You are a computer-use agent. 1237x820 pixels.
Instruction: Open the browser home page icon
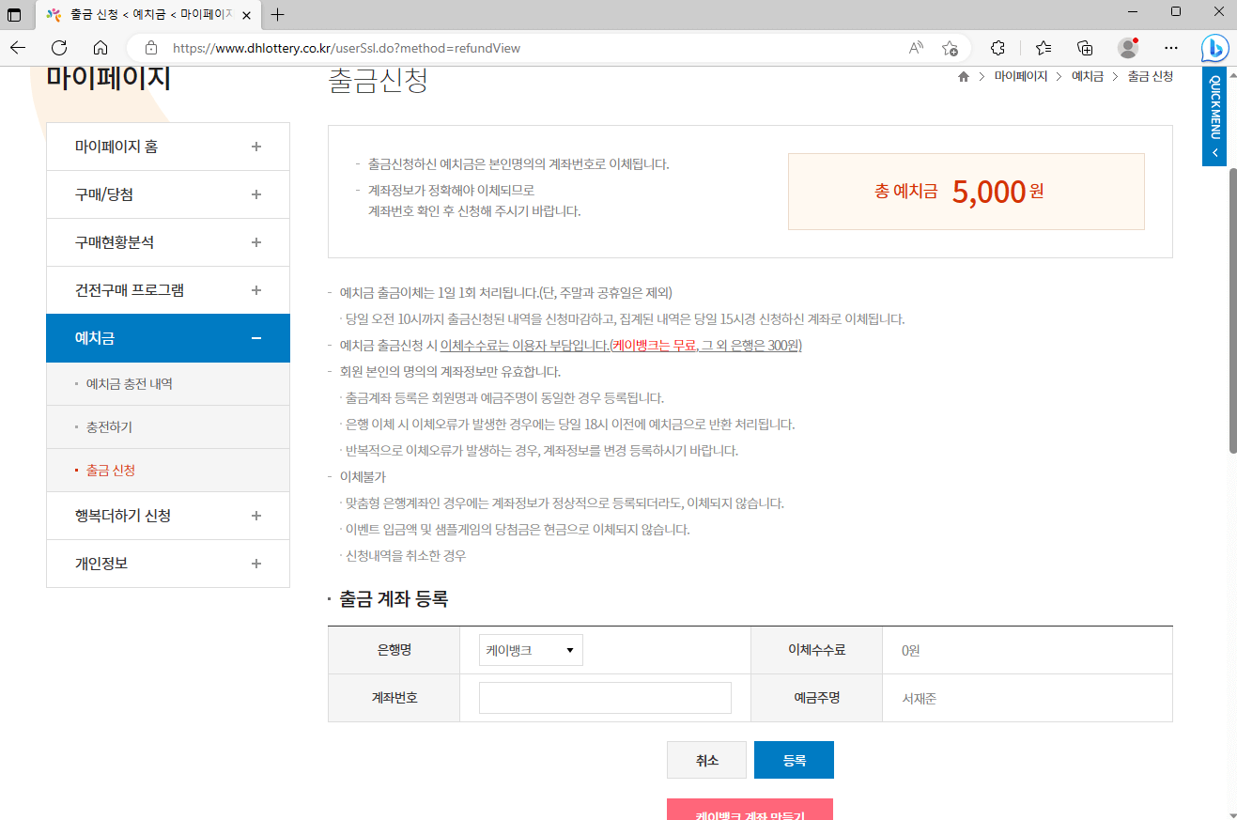click(x=101, y=47)
